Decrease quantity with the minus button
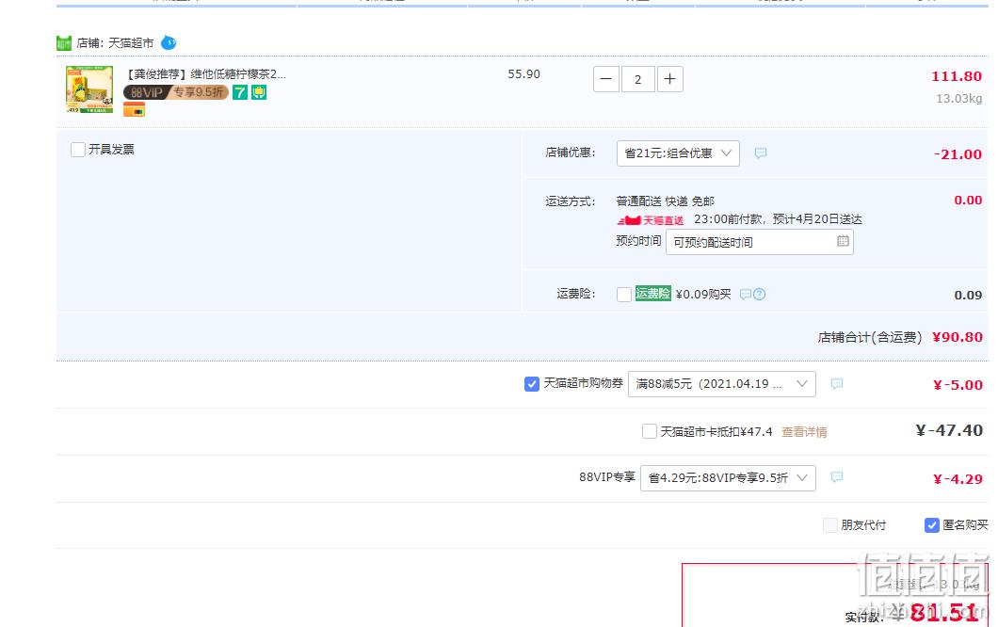Screen dimensions: 998x627 coord(606,79)
